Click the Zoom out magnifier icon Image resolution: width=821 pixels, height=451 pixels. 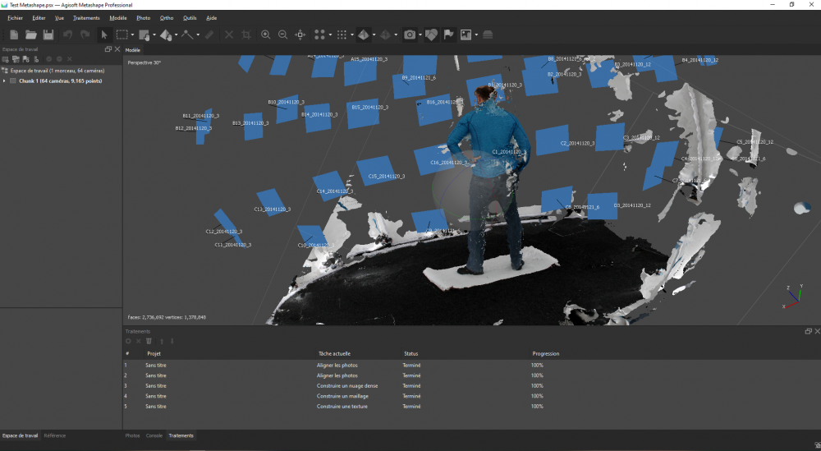[283, 35]
